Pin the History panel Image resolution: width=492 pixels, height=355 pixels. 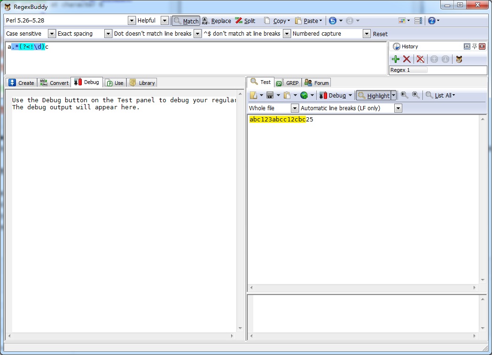(475, 46)
